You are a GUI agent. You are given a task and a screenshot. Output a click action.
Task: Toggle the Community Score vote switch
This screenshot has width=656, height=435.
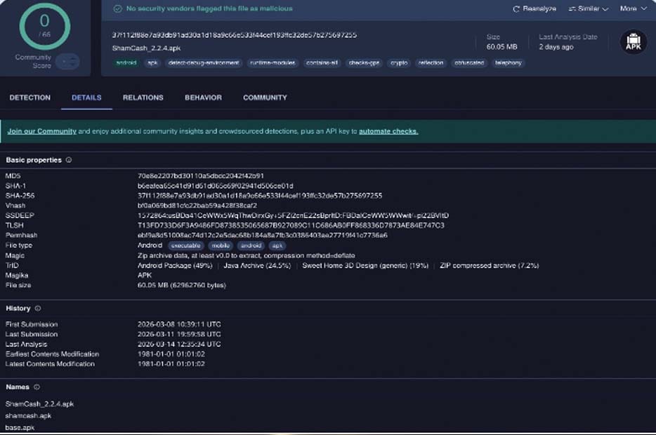pos(67,62)
